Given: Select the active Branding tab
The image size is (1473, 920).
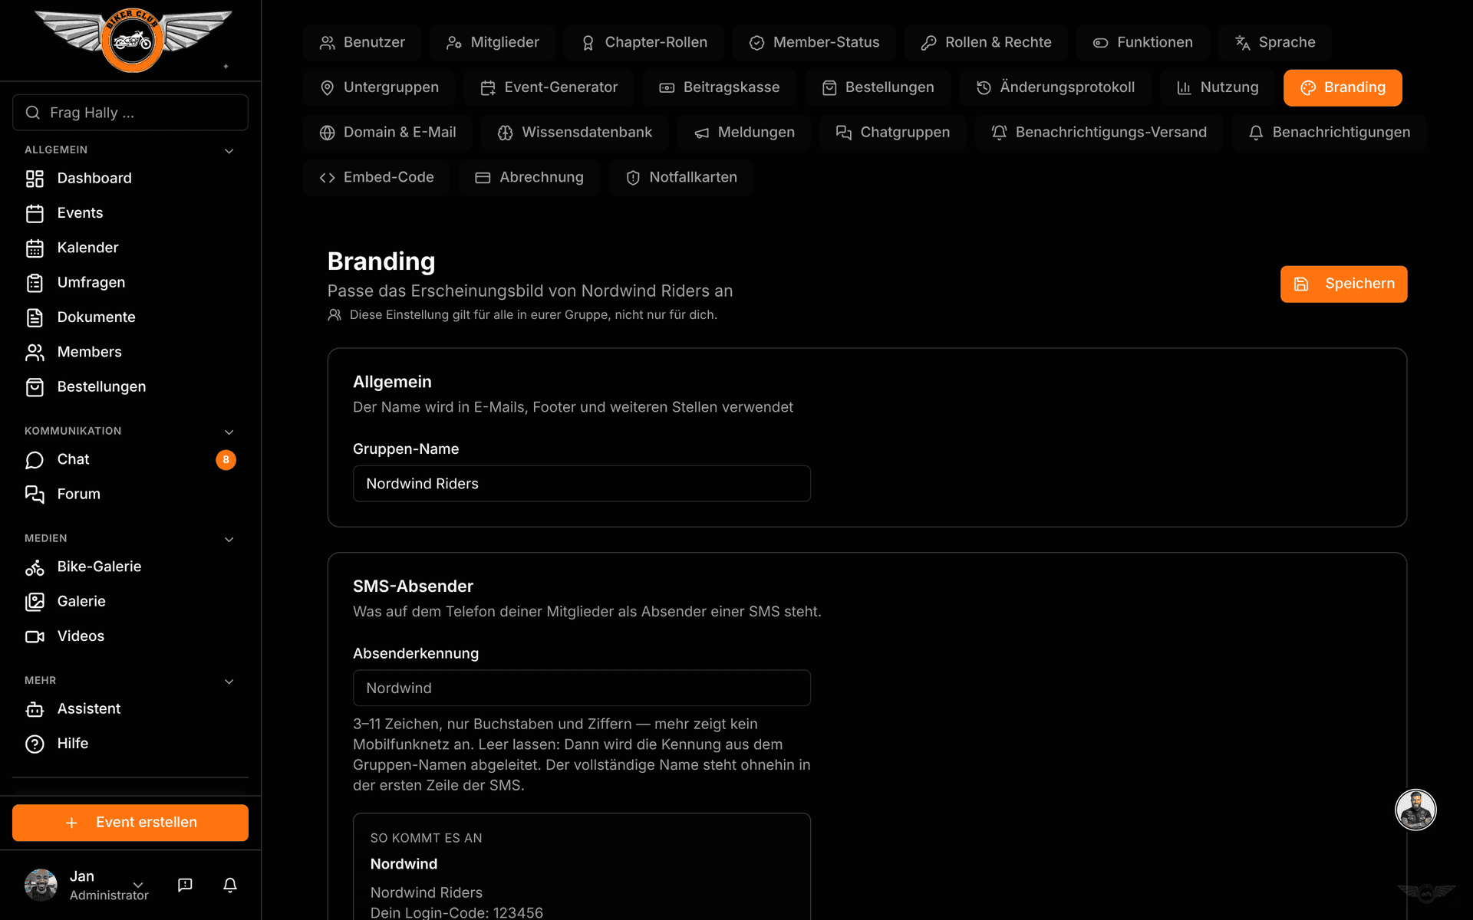Looking at the screenshot, I should (x=1343, y=87).
